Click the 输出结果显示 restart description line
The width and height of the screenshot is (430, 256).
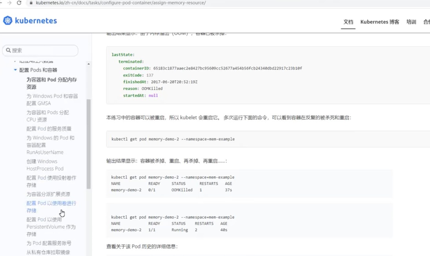tap(167, 161)
